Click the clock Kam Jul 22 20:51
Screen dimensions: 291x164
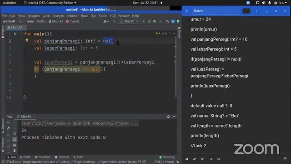145,3
